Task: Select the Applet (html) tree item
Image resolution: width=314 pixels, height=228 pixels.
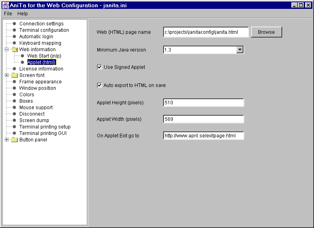Action: pyautogui.click(x=42, y=62)
